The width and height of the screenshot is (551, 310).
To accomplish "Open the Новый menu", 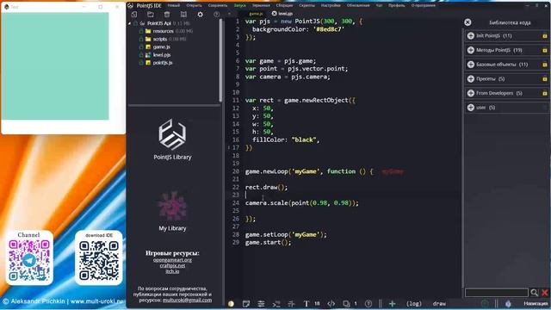I will (x=174, y=5).
